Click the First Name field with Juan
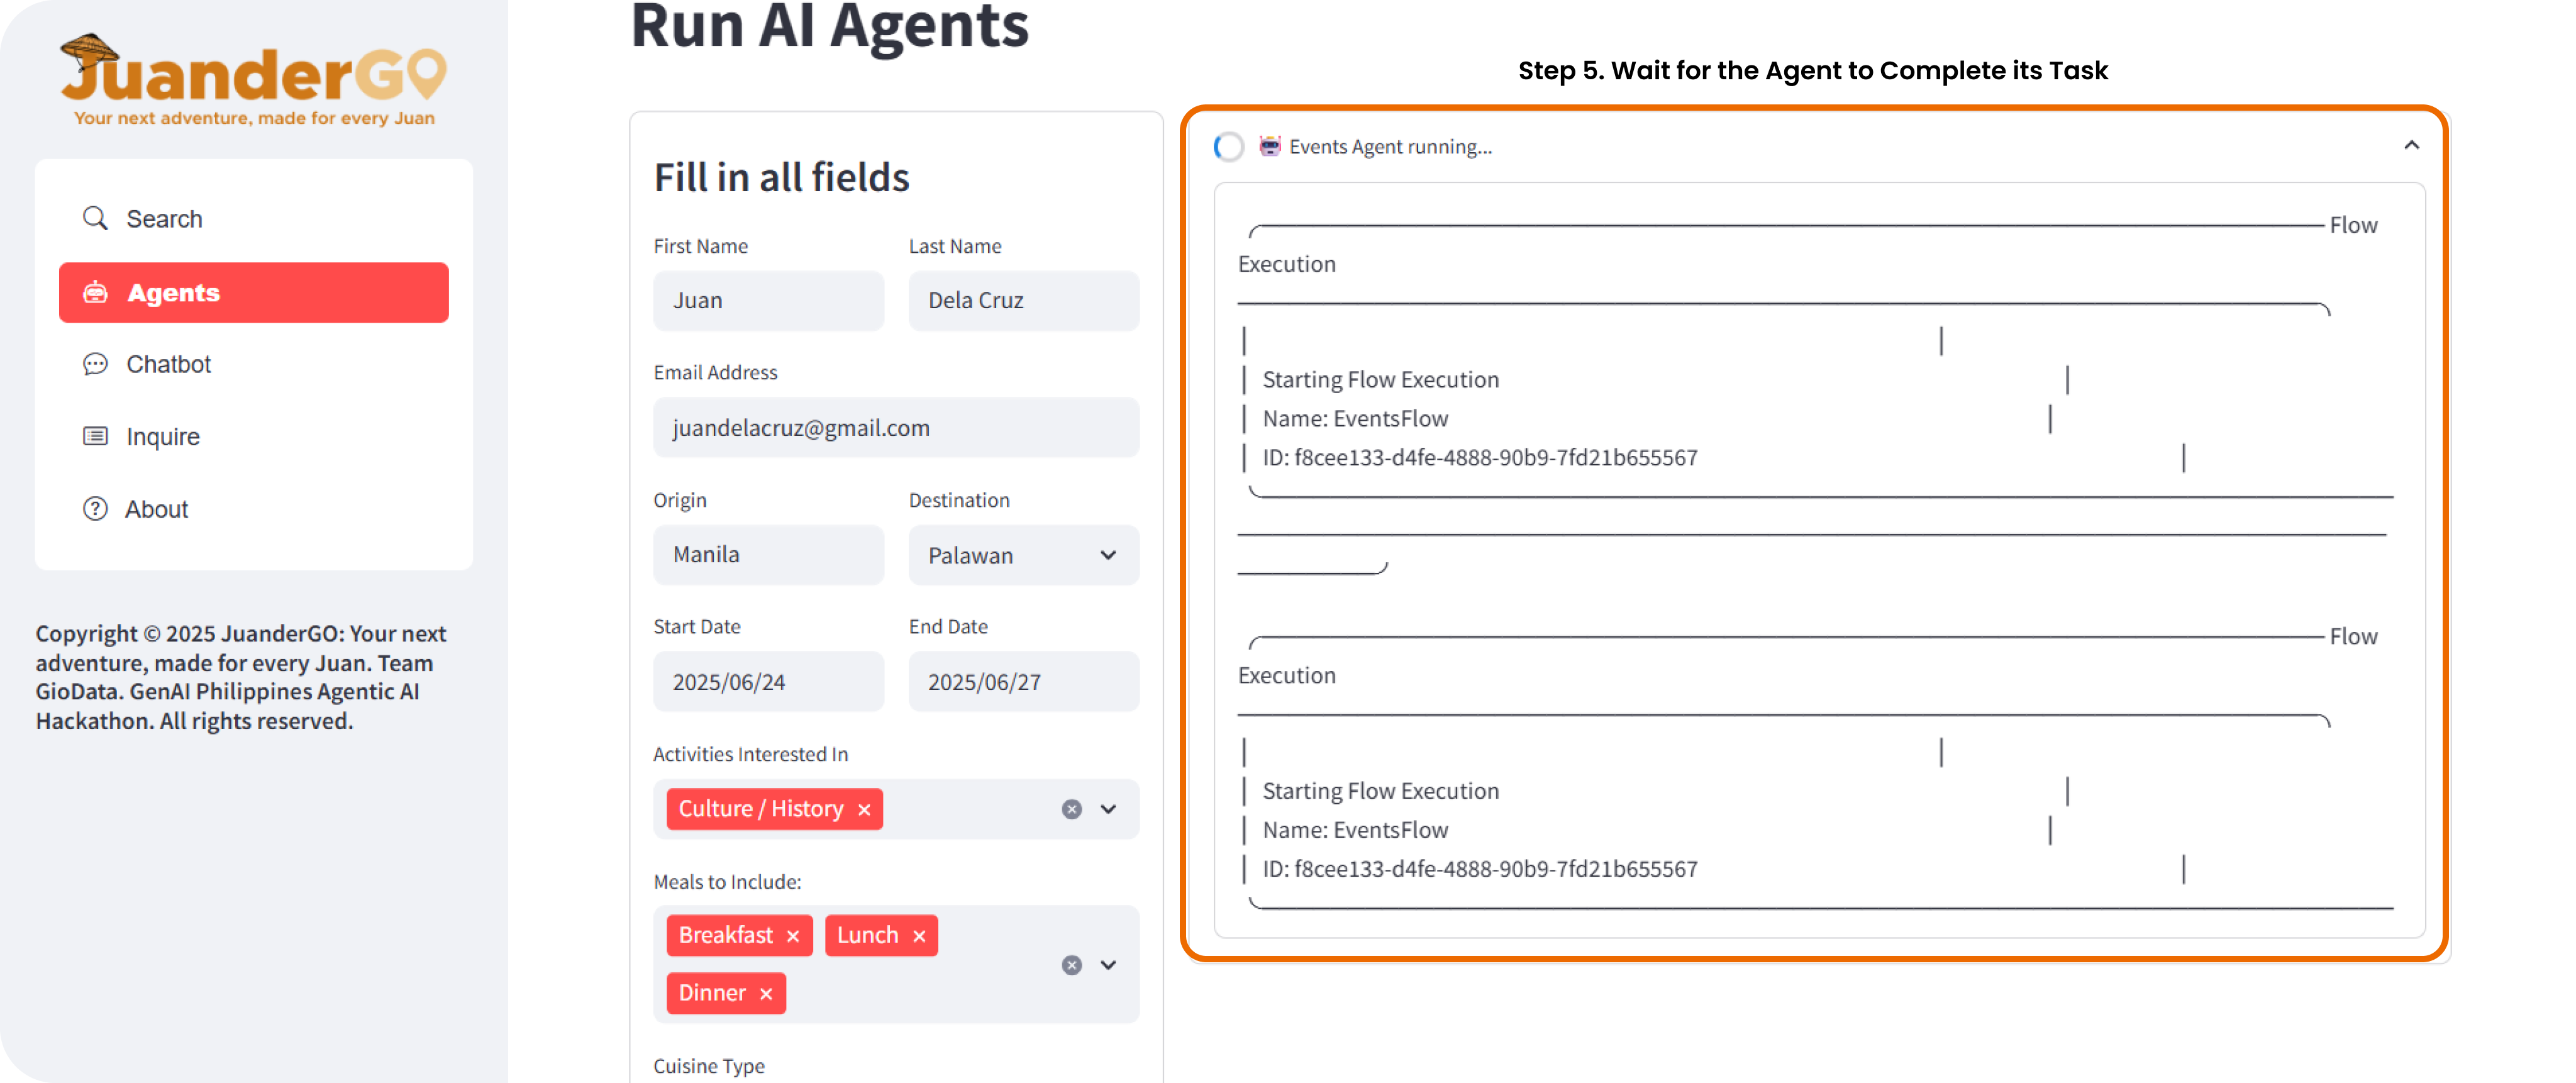The image size is (2576, 1083). (768, 300)
